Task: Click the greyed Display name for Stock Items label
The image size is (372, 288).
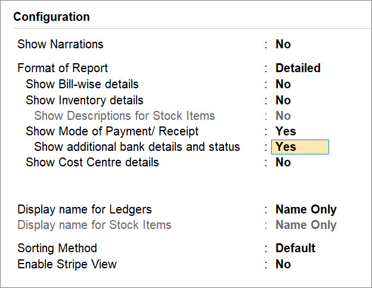Action: click(94, 225)
